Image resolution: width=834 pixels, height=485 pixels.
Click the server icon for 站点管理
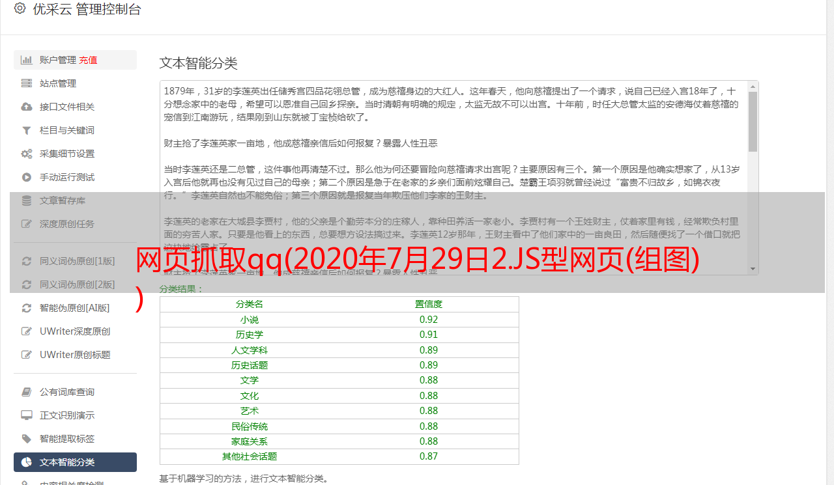(27, 83)
